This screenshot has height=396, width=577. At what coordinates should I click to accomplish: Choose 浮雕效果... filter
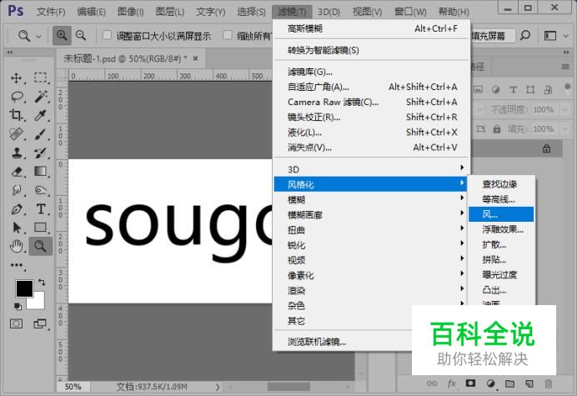point(501,229)
